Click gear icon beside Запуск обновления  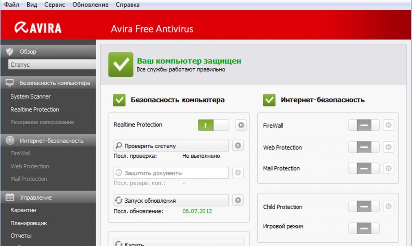(x=238, y=200)
